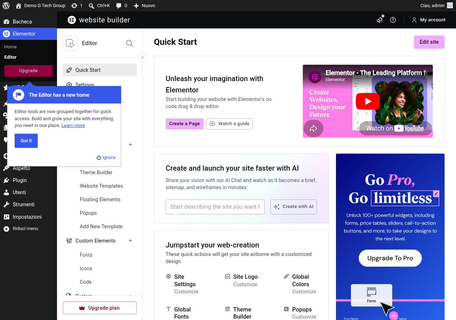Open the What's New megaphone icon

click(x=380, y=20)
